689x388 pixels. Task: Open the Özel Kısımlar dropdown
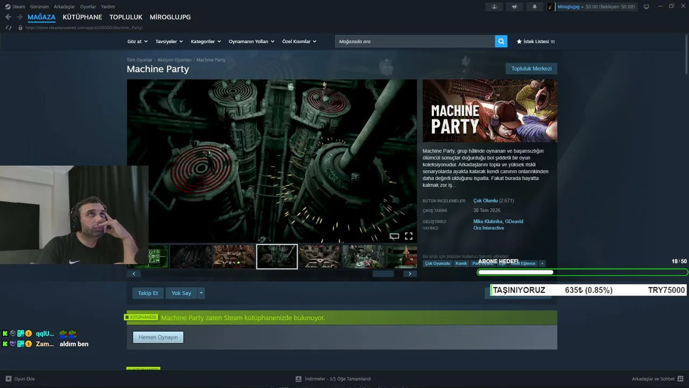299,41
